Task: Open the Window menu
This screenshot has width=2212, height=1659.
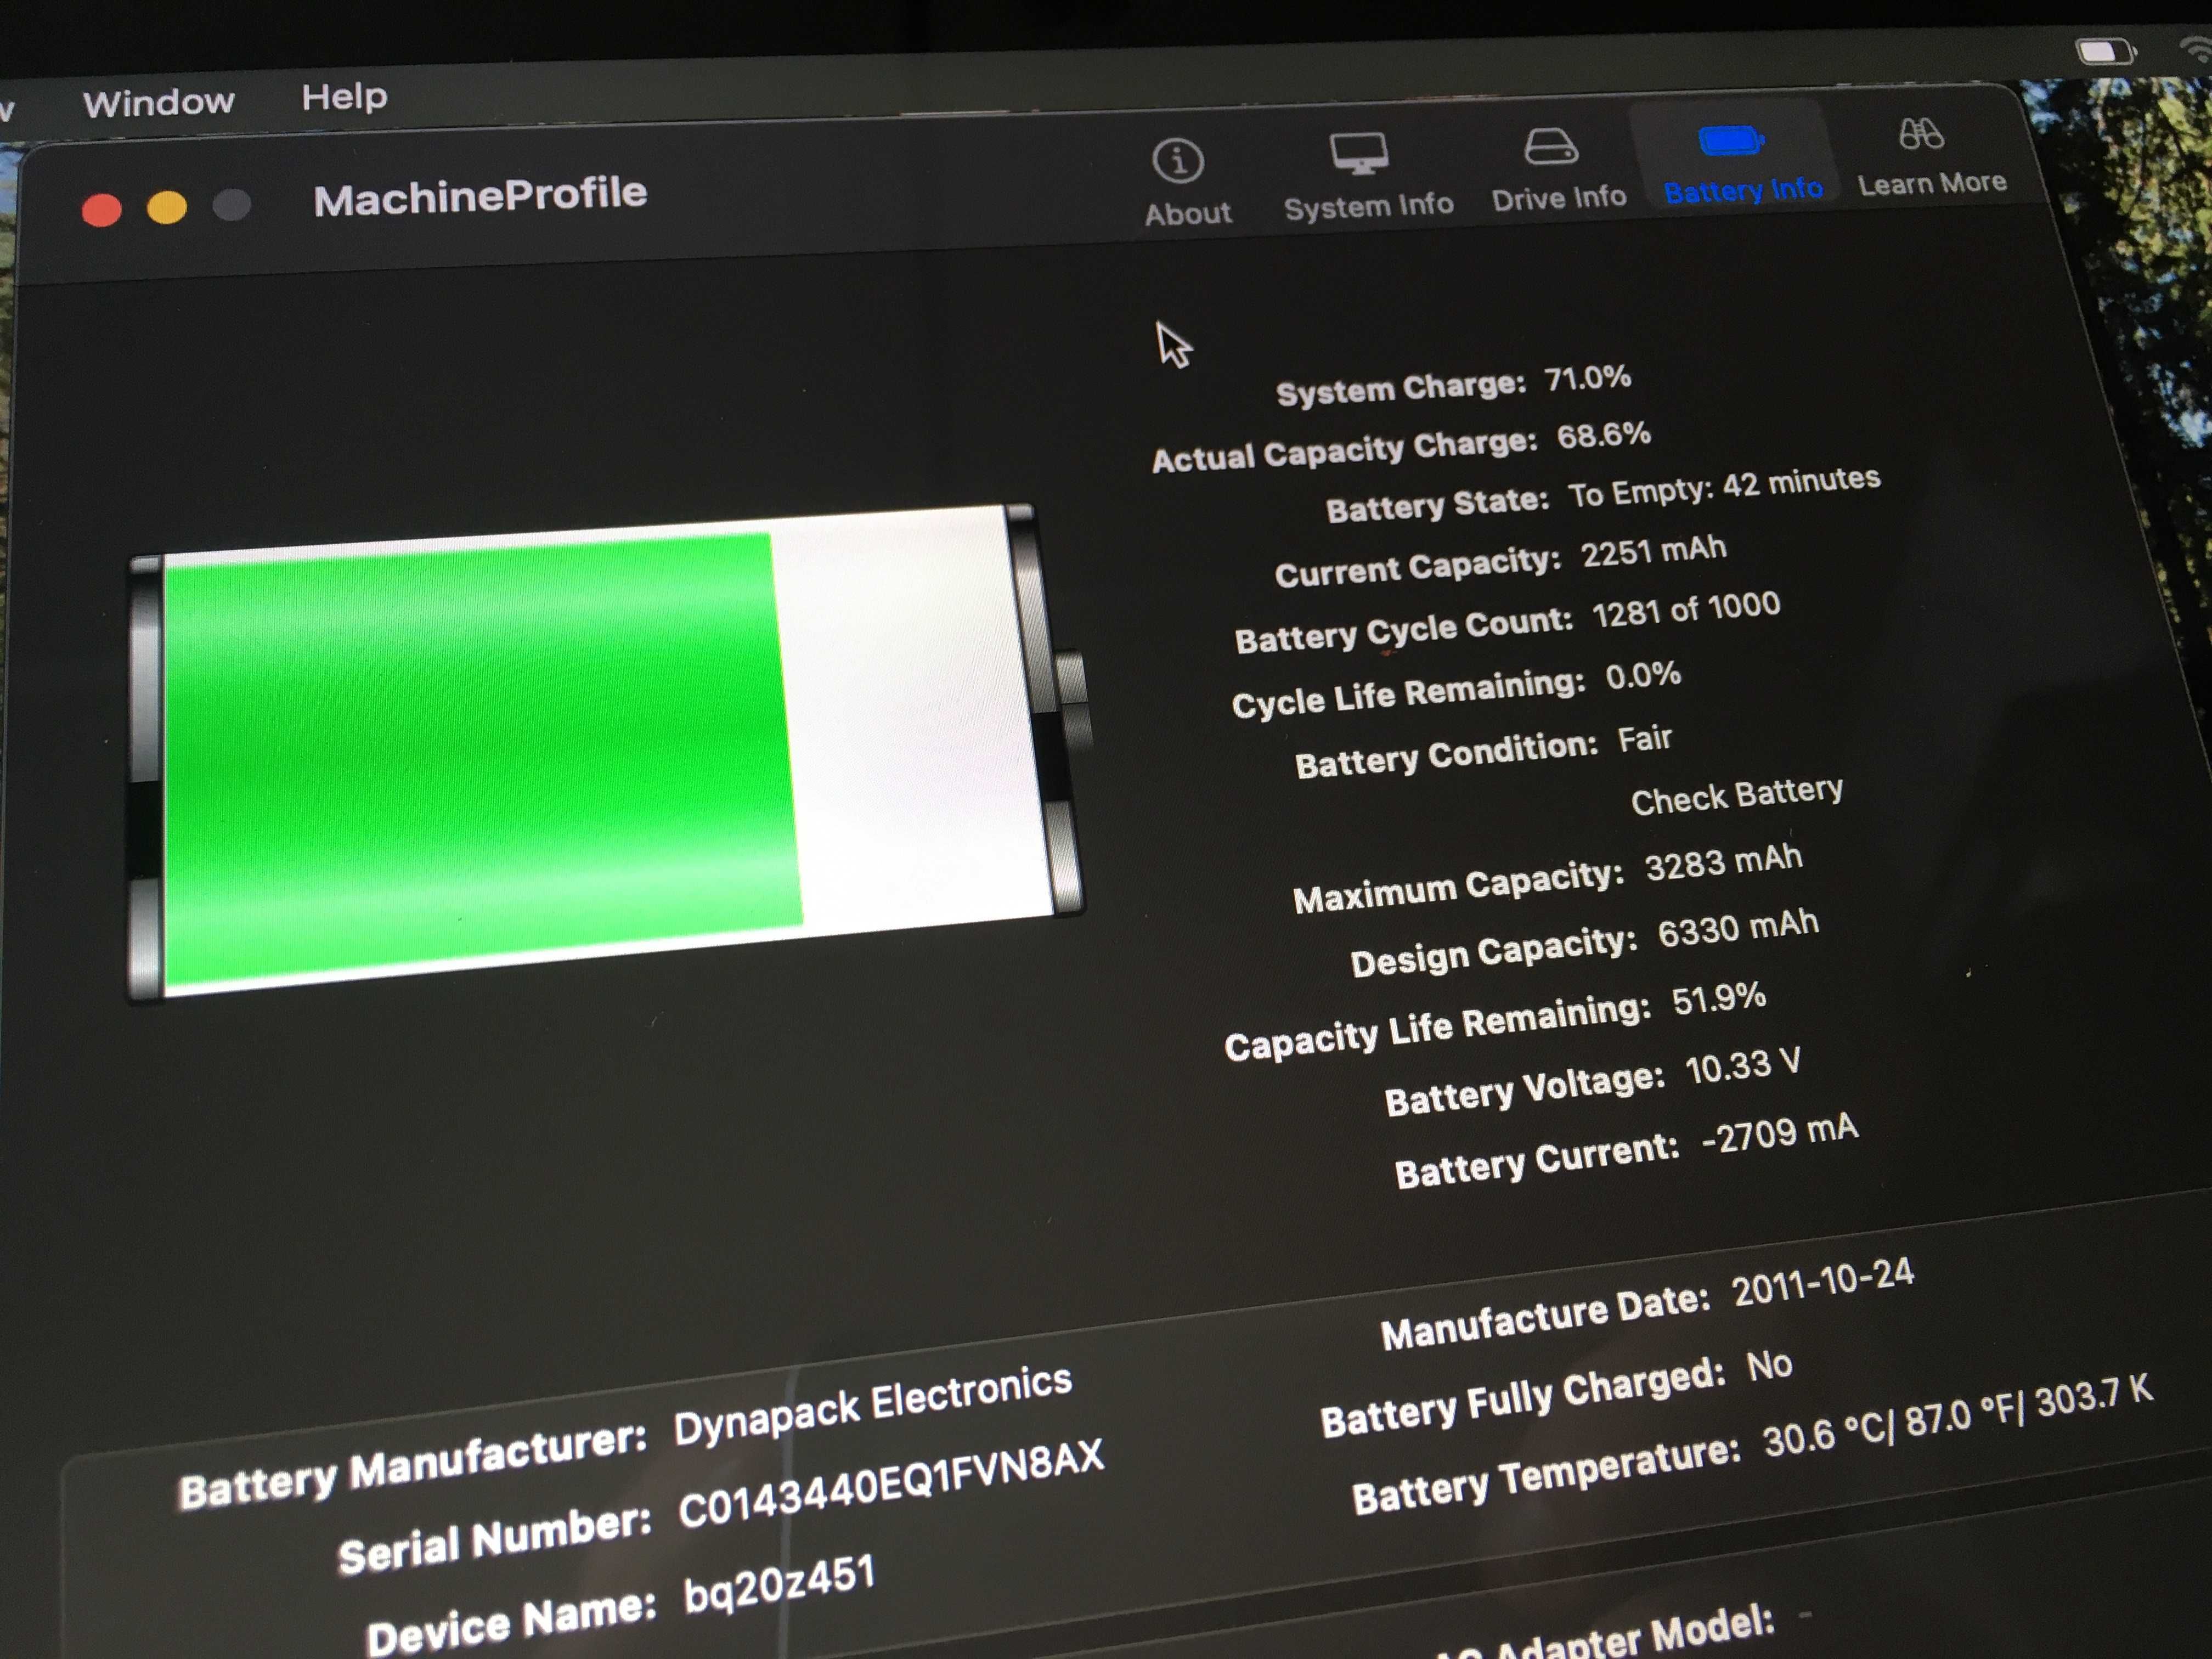Action: (159, 102)
